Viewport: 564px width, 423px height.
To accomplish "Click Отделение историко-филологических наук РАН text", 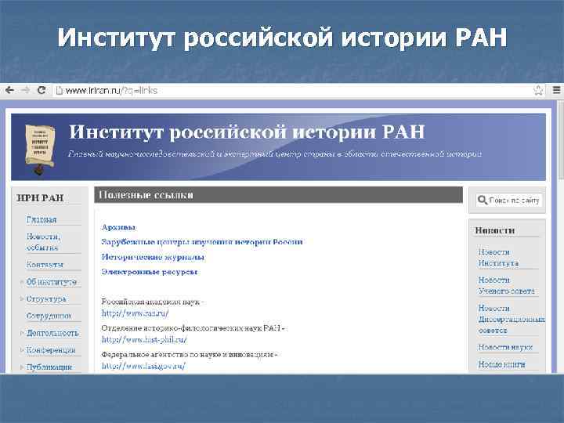I will [190, 328].
